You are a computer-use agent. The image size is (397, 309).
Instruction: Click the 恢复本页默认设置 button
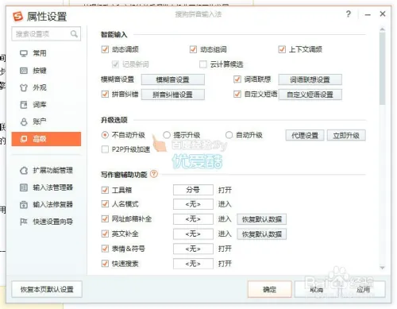tap(47, 289)
